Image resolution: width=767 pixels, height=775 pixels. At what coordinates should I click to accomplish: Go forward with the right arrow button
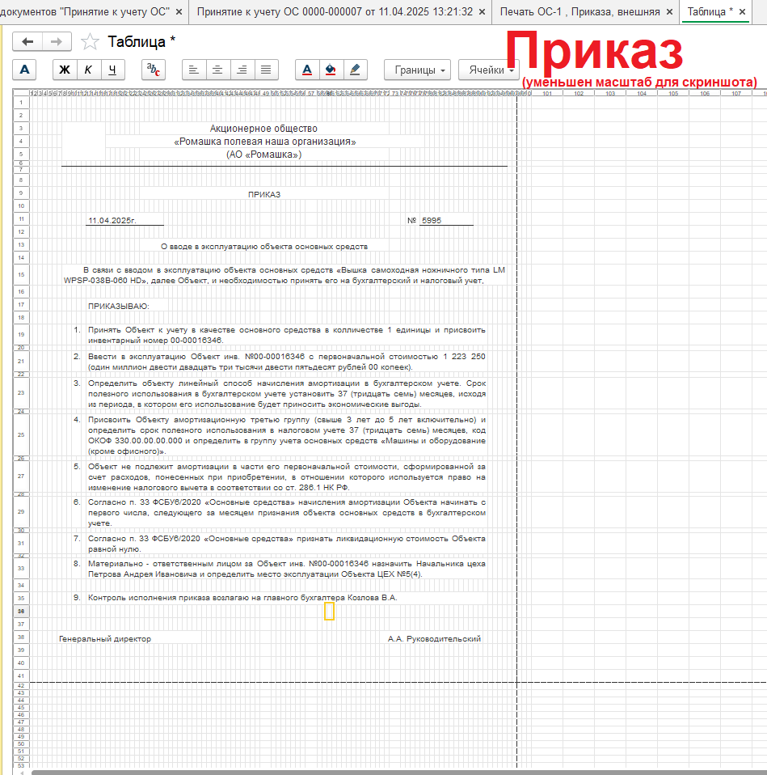57,42
